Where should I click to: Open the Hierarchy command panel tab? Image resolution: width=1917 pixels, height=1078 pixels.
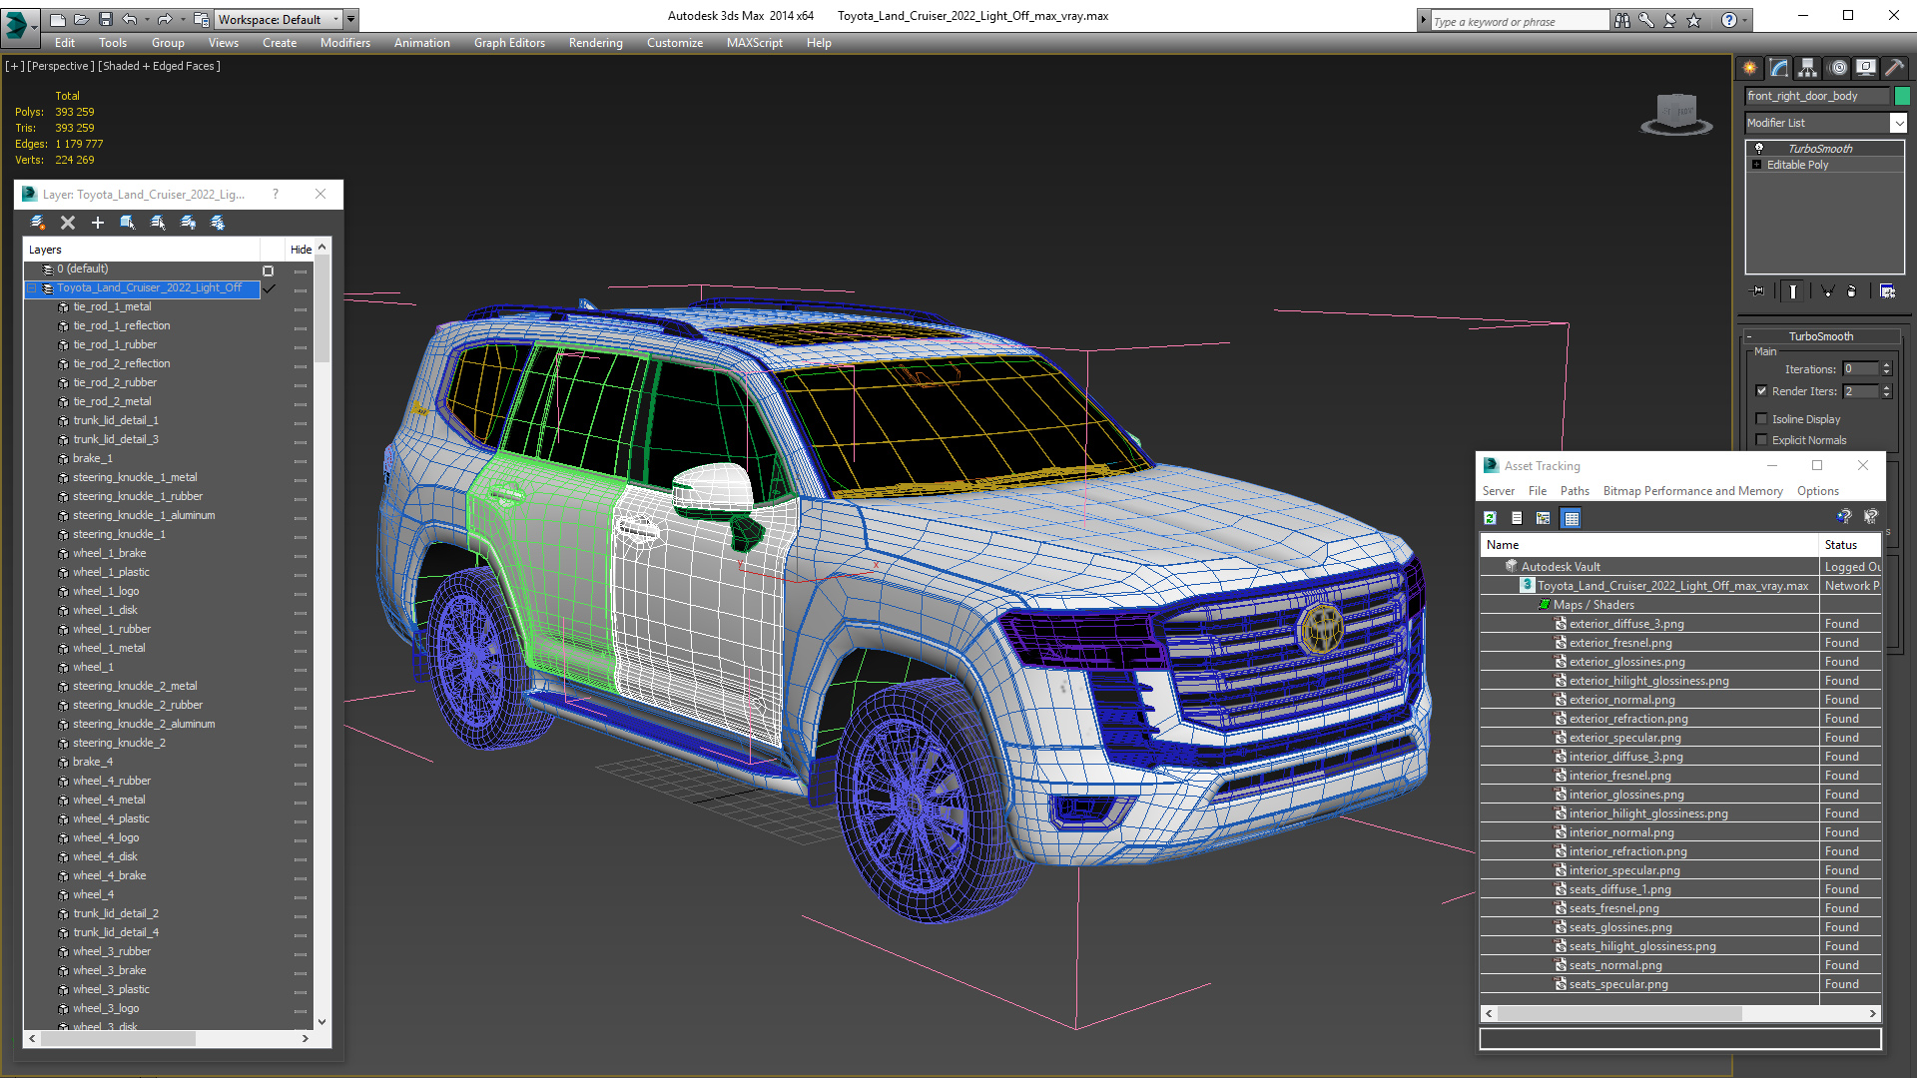tap(1808, 68)
